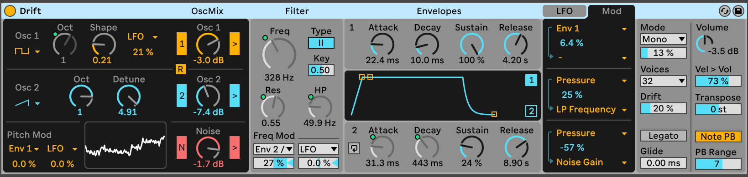
Task: Toggle Osc 1 filter routing arrow
Action: tap(235, 44)
